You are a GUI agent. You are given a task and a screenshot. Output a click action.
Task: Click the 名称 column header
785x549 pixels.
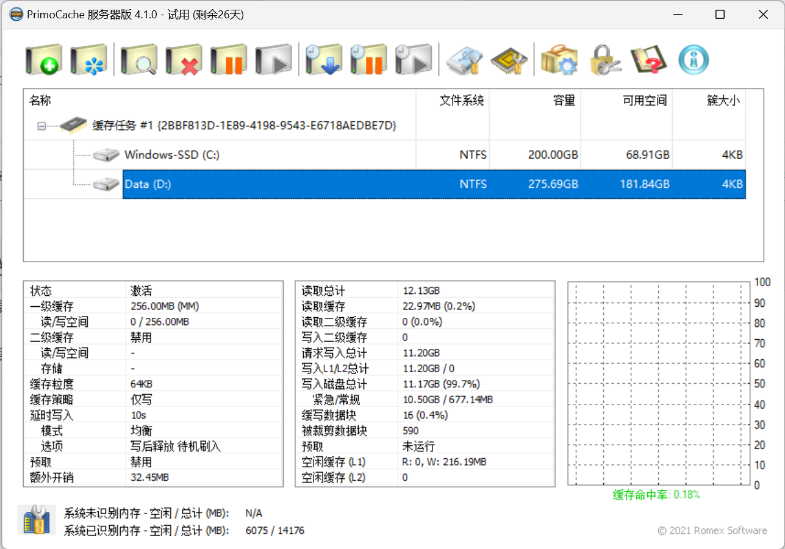click(x=220, y=100)
